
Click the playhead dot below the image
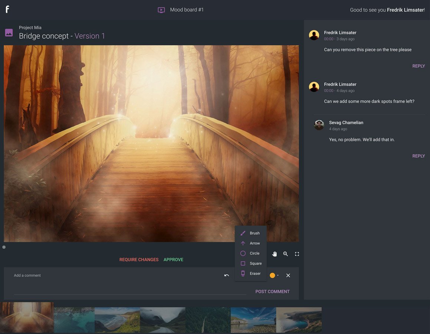4,247
